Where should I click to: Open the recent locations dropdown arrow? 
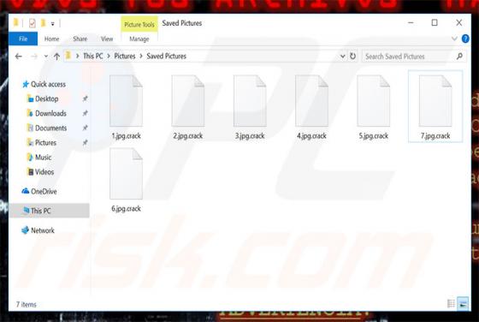(46, 57)
